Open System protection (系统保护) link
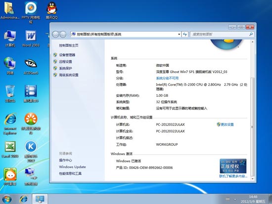Image resolution: width=272 pixels, height=204 pixels. pyautogui.click(x=65, y=68)
